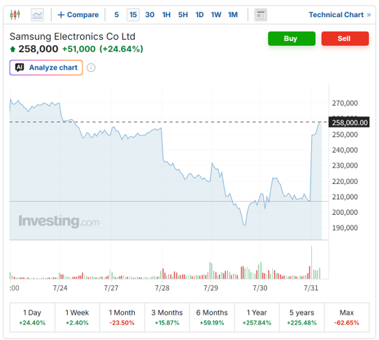
Task: Select the 1M interval
Action: (233, 15)
